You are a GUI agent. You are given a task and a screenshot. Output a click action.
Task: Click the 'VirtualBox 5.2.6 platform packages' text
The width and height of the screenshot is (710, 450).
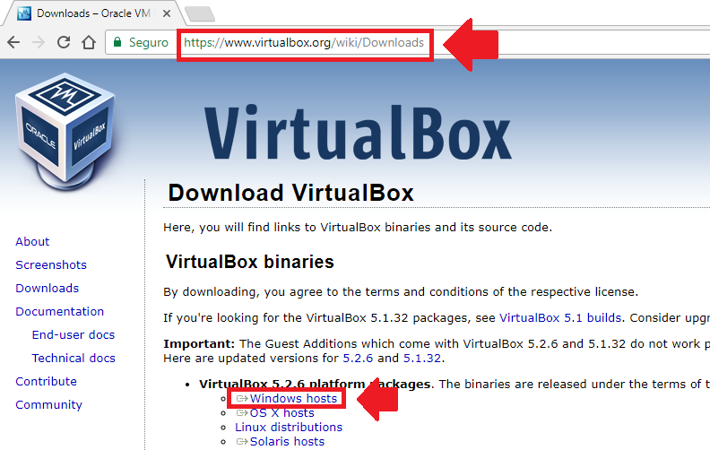[x=315, y=385]
